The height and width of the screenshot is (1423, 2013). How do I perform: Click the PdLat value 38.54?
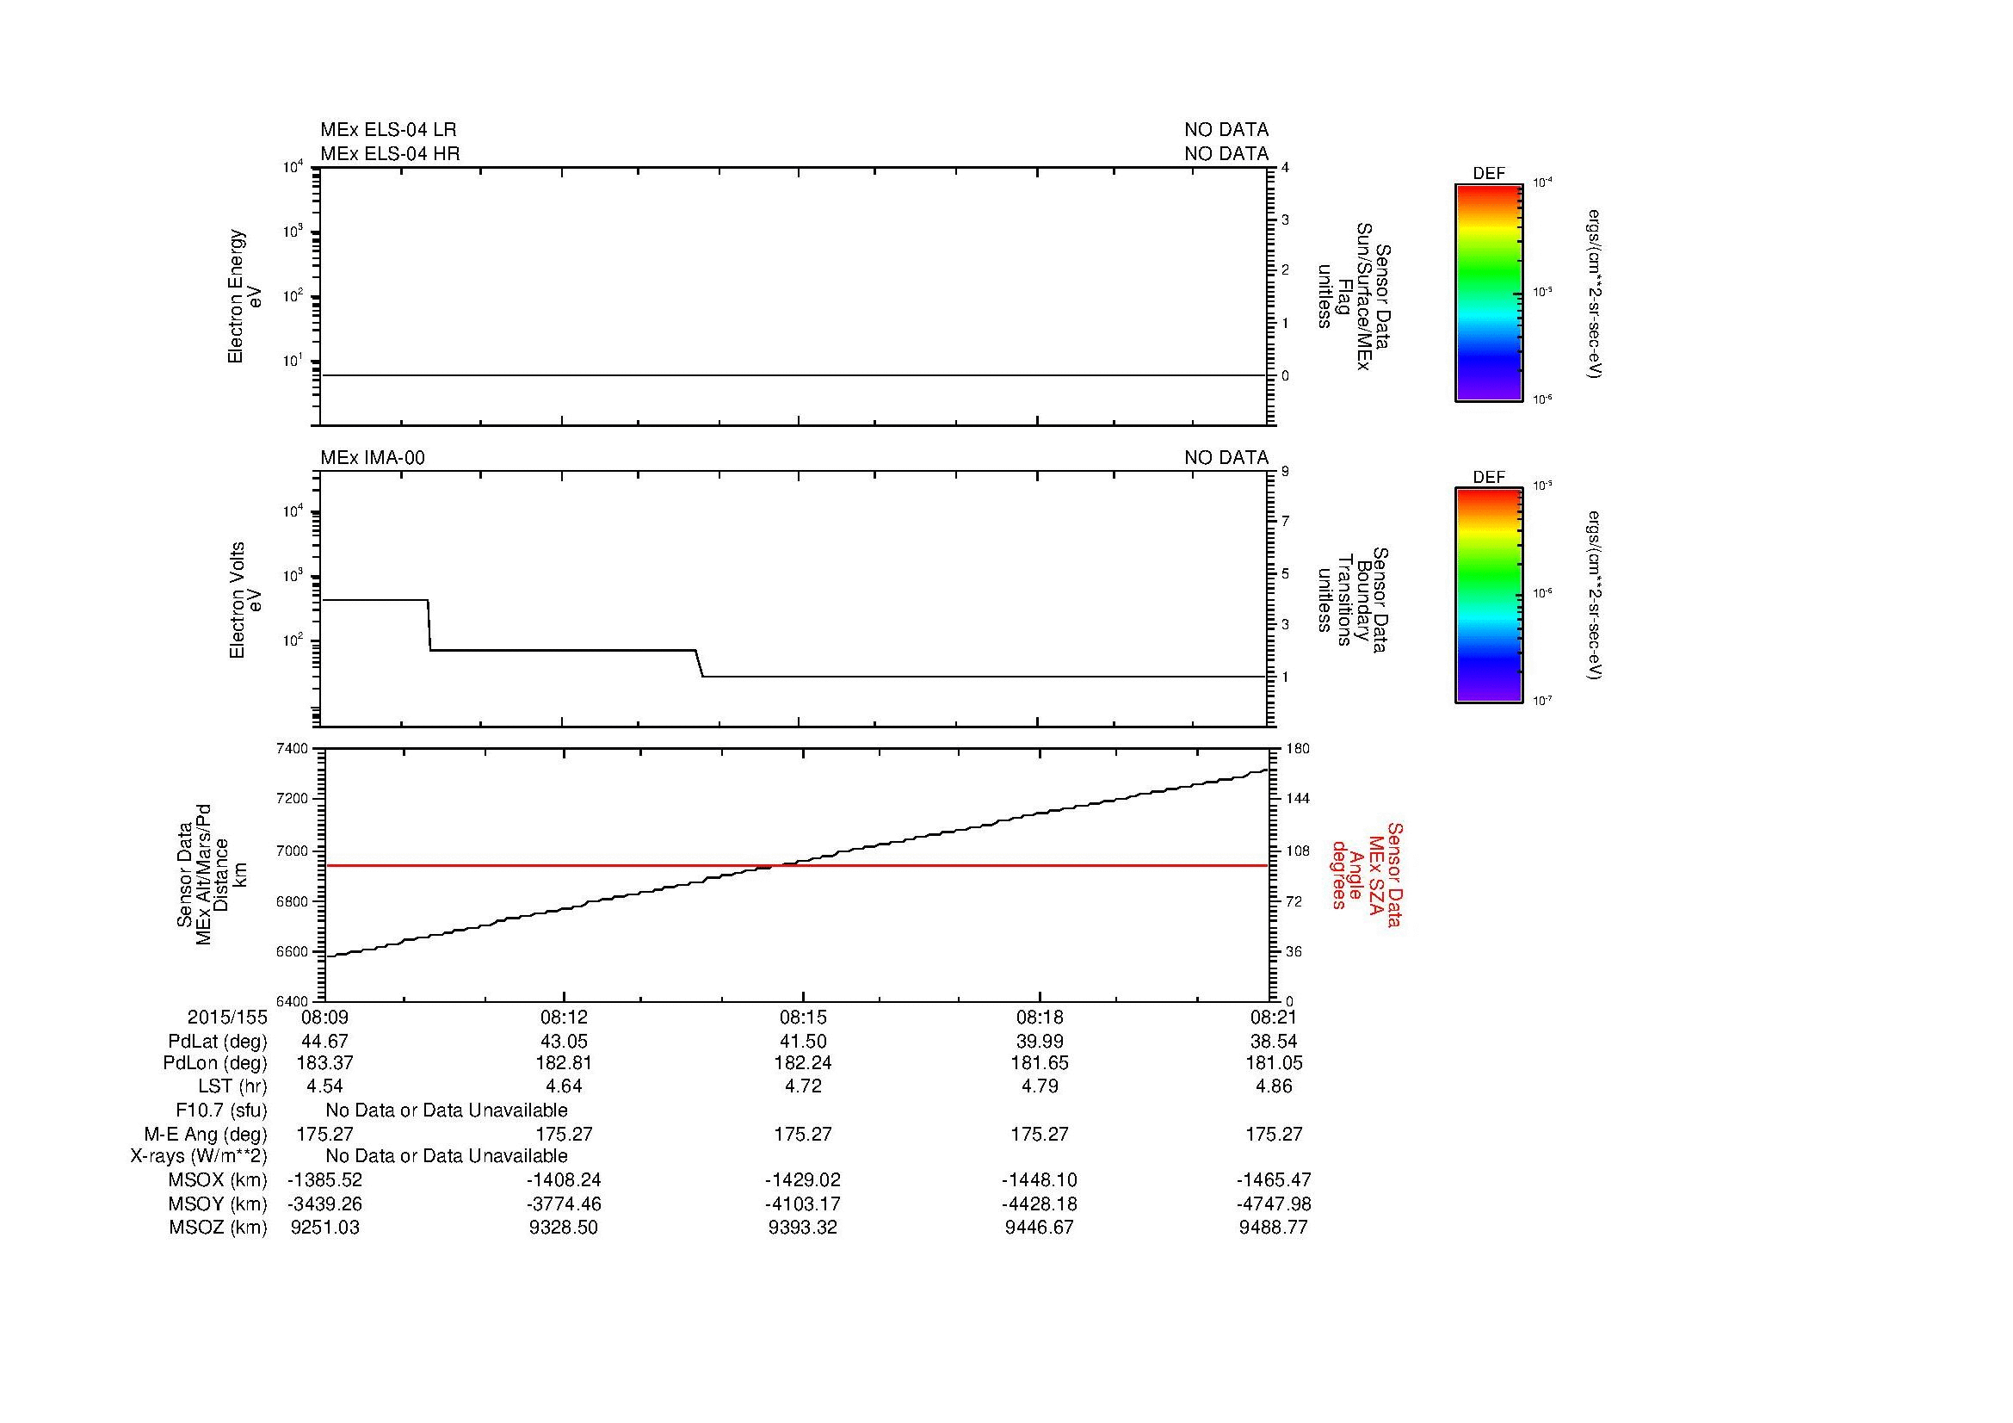[x=1274, y=1042]
